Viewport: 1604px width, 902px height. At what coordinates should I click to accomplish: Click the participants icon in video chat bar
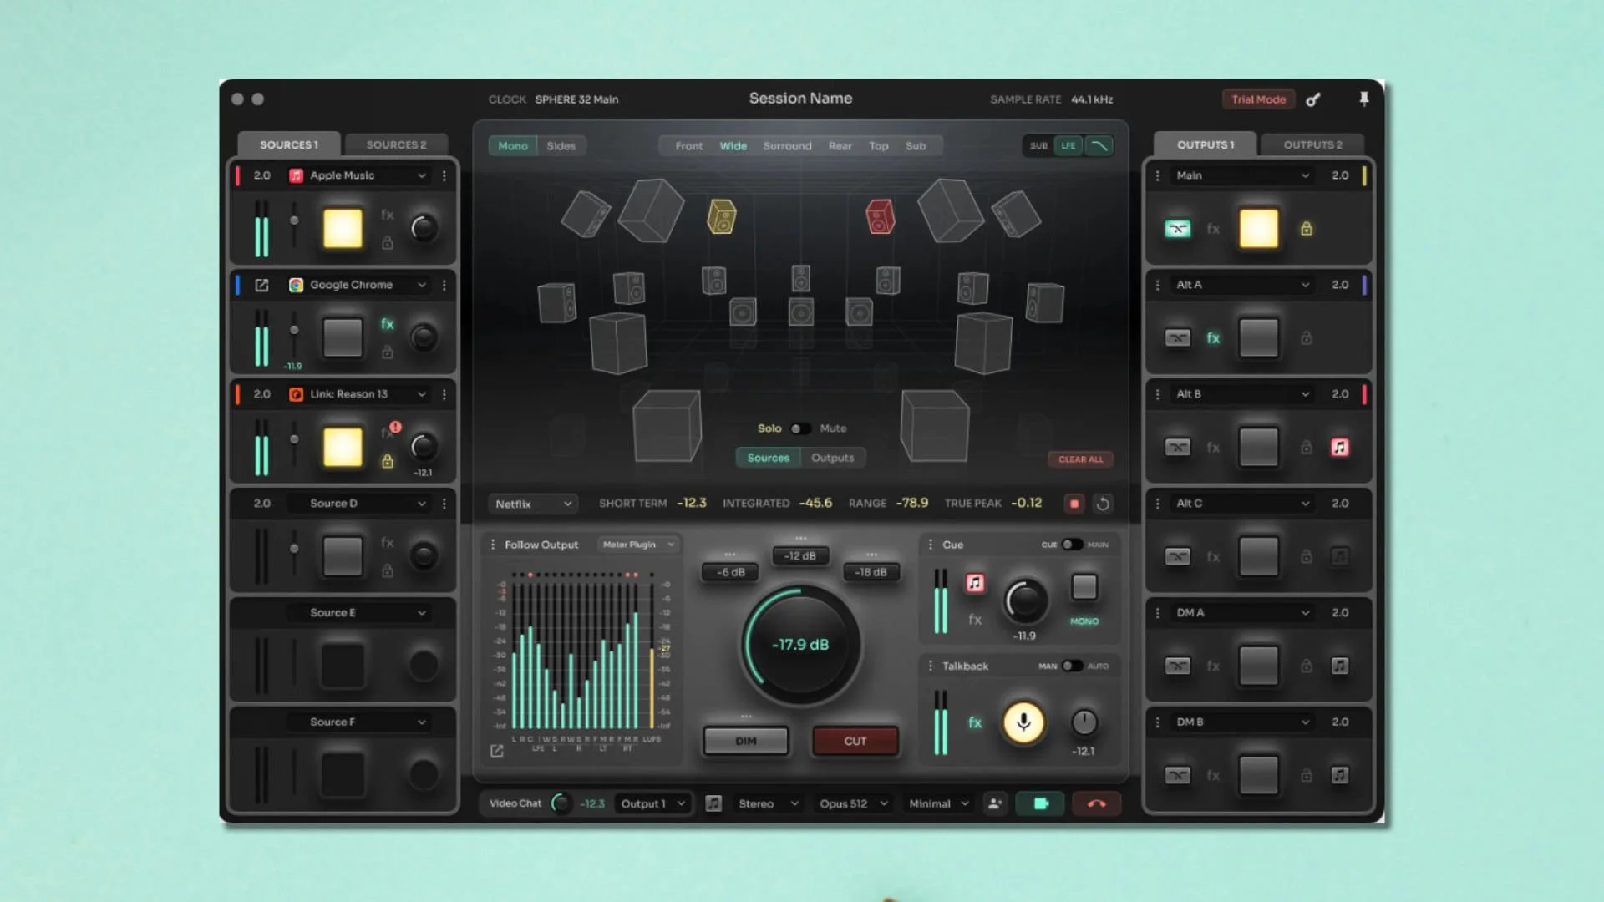coord(994,803)
